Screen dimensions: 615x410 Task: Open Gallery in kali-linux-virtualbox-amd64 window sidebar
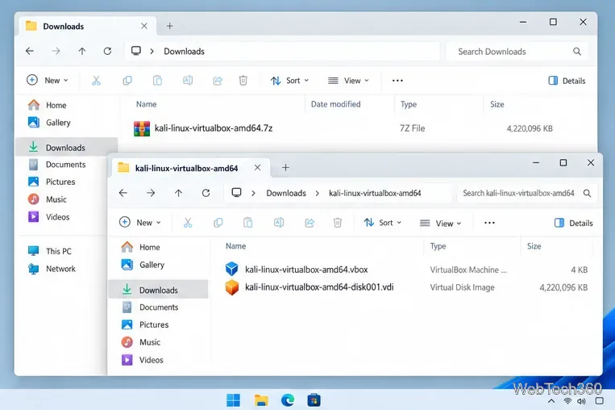coord(143,265)
